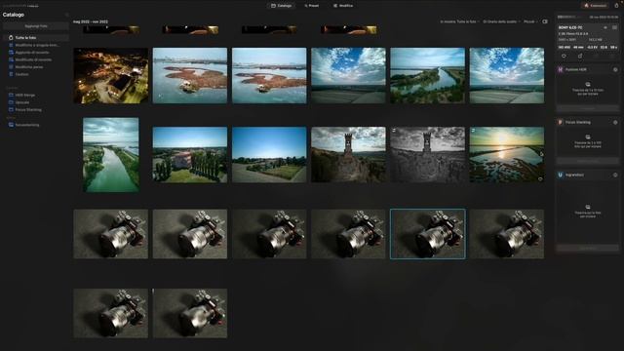624x351 pixels.
Task: Open the Orario dello scatto sort dropdown
Action: [x=501, y=21]
